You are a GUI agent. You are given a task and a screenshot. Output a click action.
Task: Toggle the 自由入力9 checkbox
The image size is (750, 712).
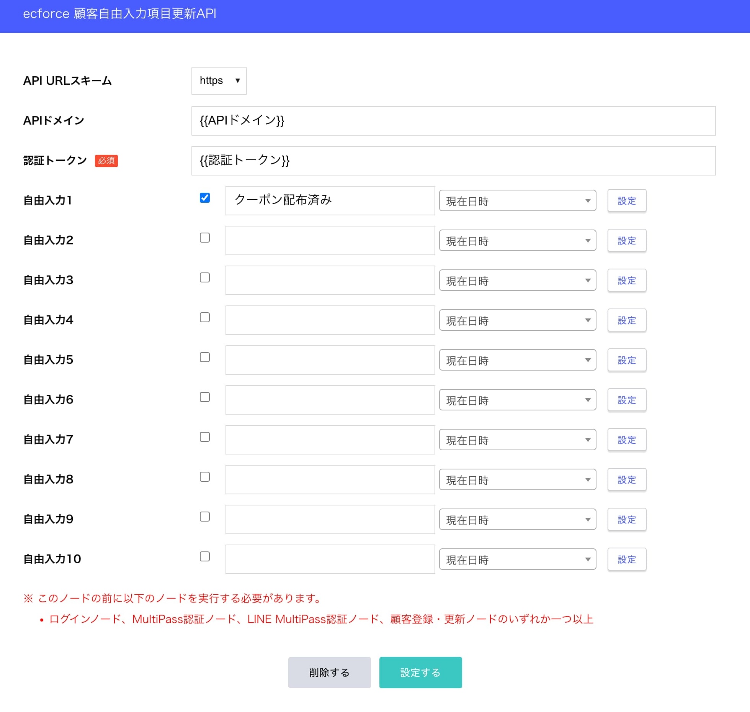click(x=205, y=517)
